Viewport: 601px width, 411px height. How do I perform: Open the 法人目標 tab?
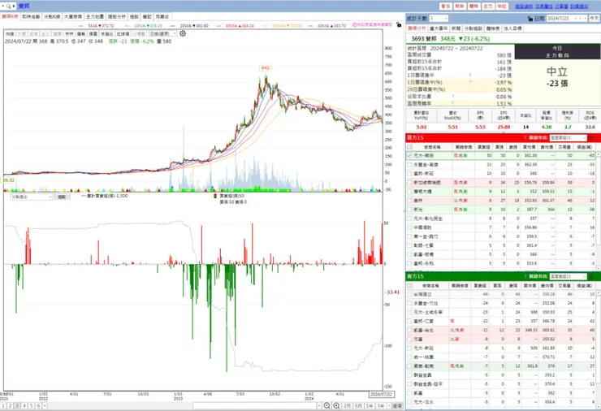(512, 28)
